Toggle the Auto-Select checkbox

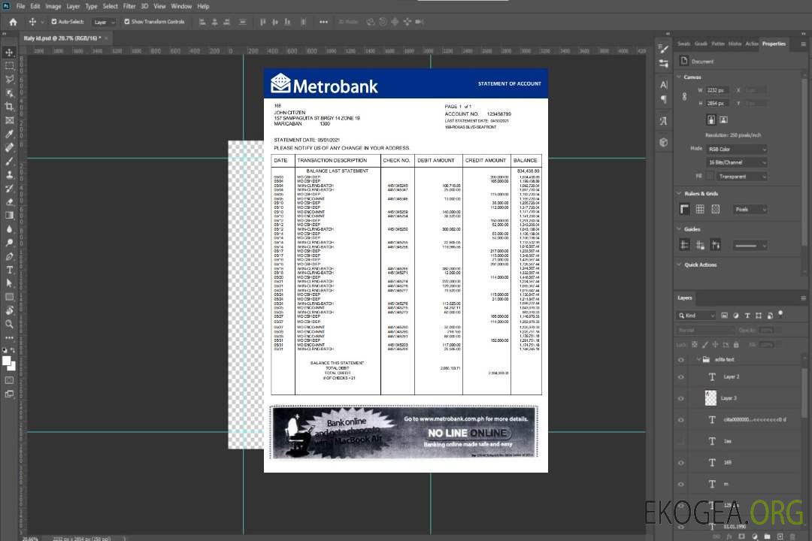[x=54, y=22]
